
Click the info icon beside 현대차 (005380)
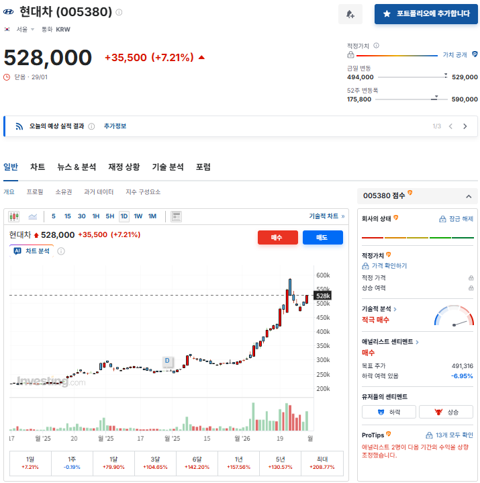click(x=119, y=12)
